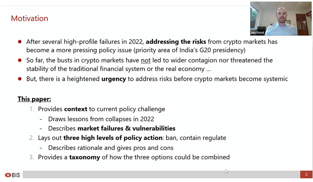The height and width of the screenshot is (182, 313).
Task: Click the red bullet before 'But, there'
Action: [20, 79]
